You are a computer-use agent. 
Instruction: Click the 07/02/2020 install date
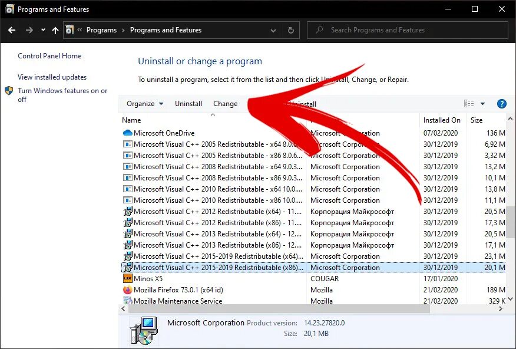tap(441, 133)
